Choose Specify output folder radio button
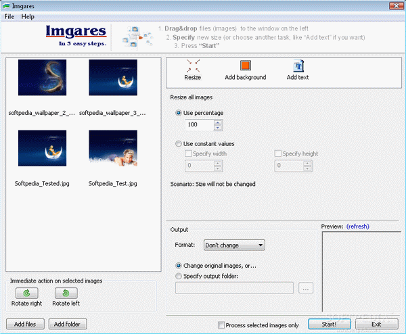 tap(179, 276)
